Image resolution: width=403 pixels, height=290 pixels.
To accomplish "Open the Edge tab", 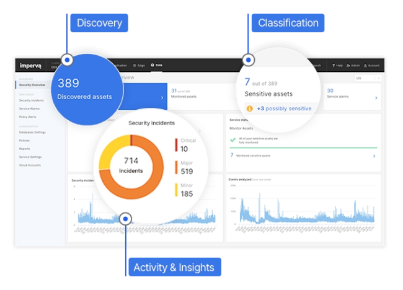I will [139, 66].
